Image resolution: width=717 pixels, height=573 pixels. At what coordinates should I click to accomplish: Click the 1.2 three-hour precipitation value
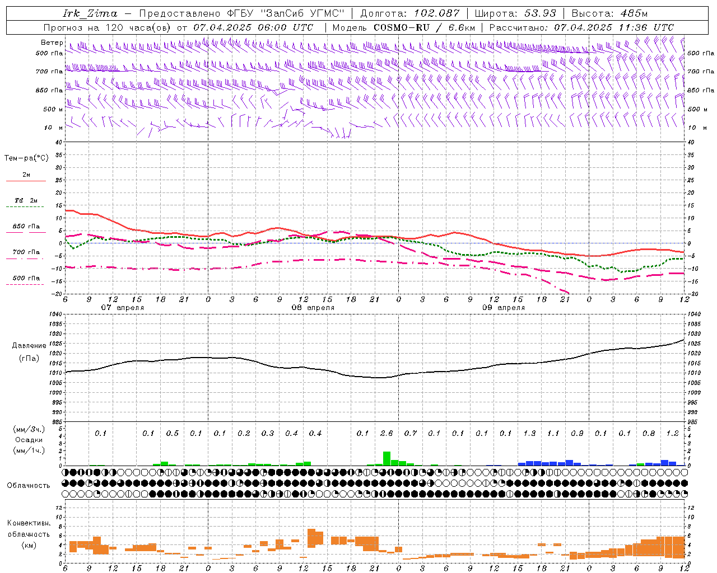(x=672, y=434)
